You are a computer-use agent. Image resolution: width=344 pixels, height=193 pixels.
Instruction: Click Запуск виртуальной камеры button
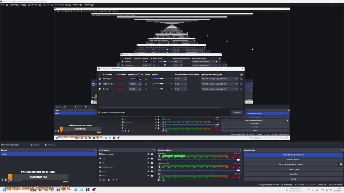[291, 164]
